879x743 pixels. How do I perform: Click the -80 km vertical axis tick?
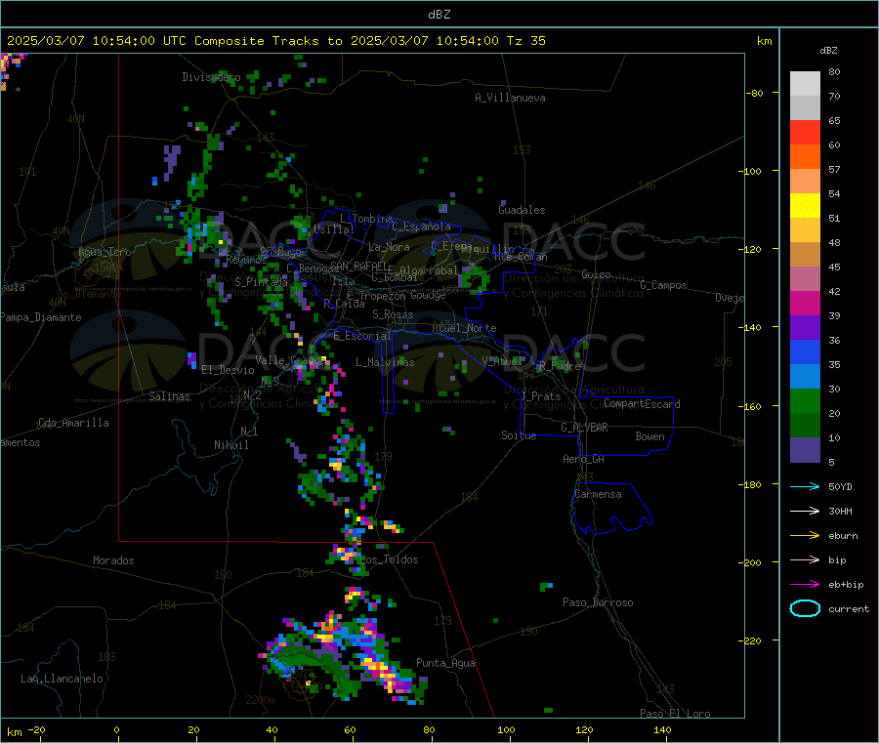tap(754, 93)
